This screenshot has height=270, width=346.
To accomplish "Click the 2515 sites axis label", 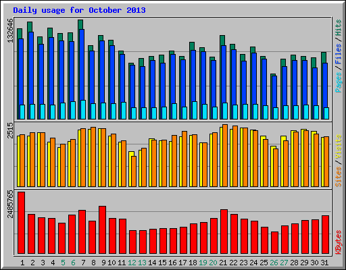I will (10, 130).
